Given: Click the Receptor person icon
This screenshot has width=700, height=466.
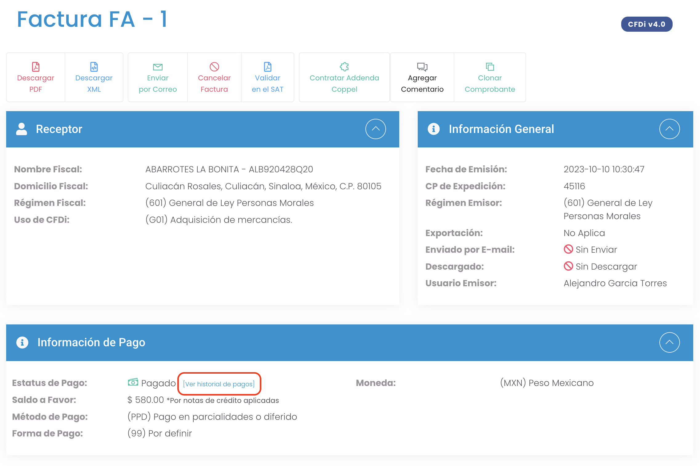Looking at the screenshot, I should pos(22,129).
